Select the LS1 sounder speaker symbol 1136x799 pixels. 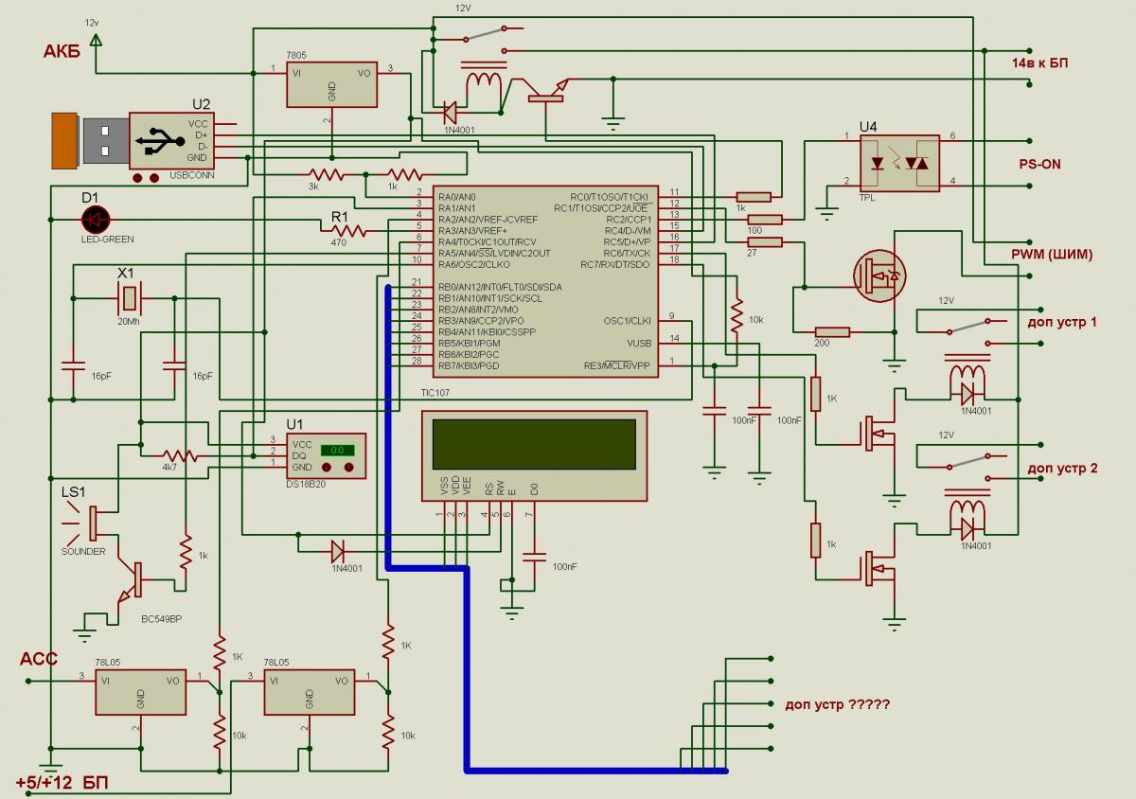tap(90, 523)
